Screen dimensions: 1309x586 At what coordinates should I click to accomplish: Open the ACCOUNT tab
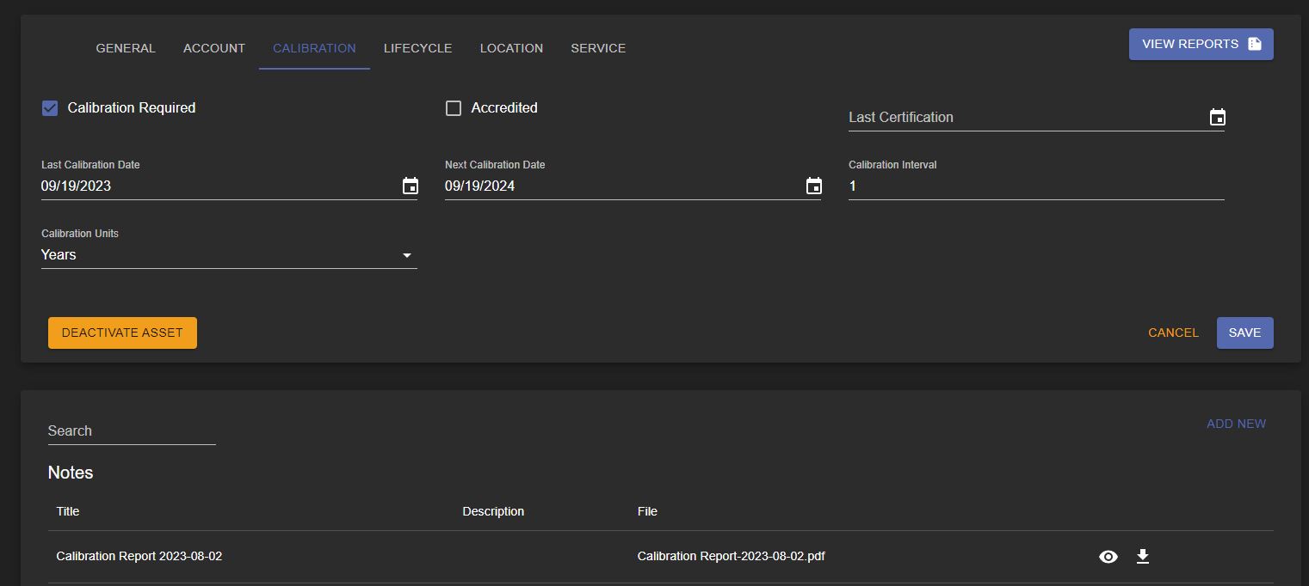pos(213,48)
